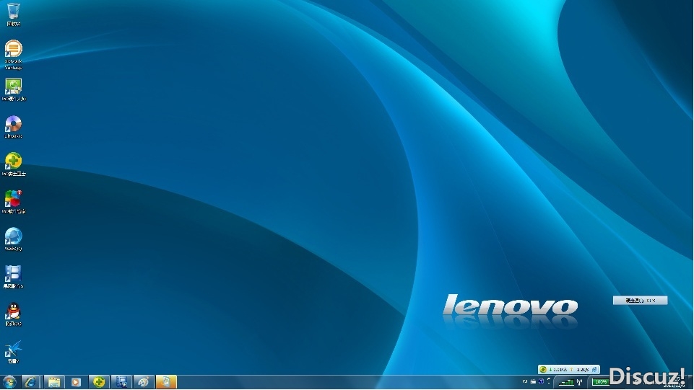Open the 360 Safe Guard desktop shortcut

tap(13, 164)
